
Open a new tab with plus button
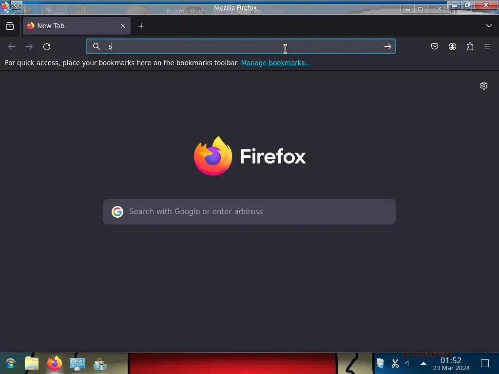click(x=141, y=26)
